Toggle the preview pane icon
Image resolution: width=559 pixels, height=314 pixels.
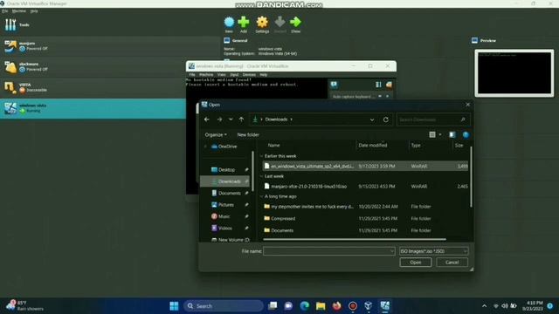coord(452,135)
